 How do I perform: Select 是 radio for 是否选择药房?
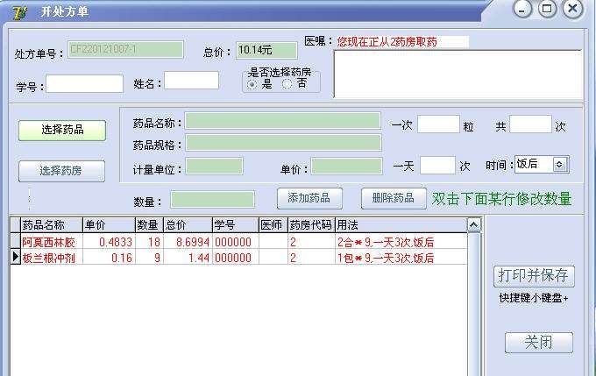pos(252,84)
